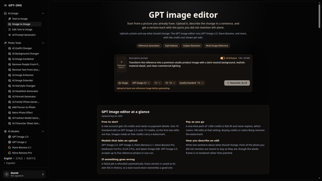The height and width of the screenshot is (181, 322).
Task: Open AI Headshot Generator in sidebar
Action: pyautogui.click(x=24, y=91)
